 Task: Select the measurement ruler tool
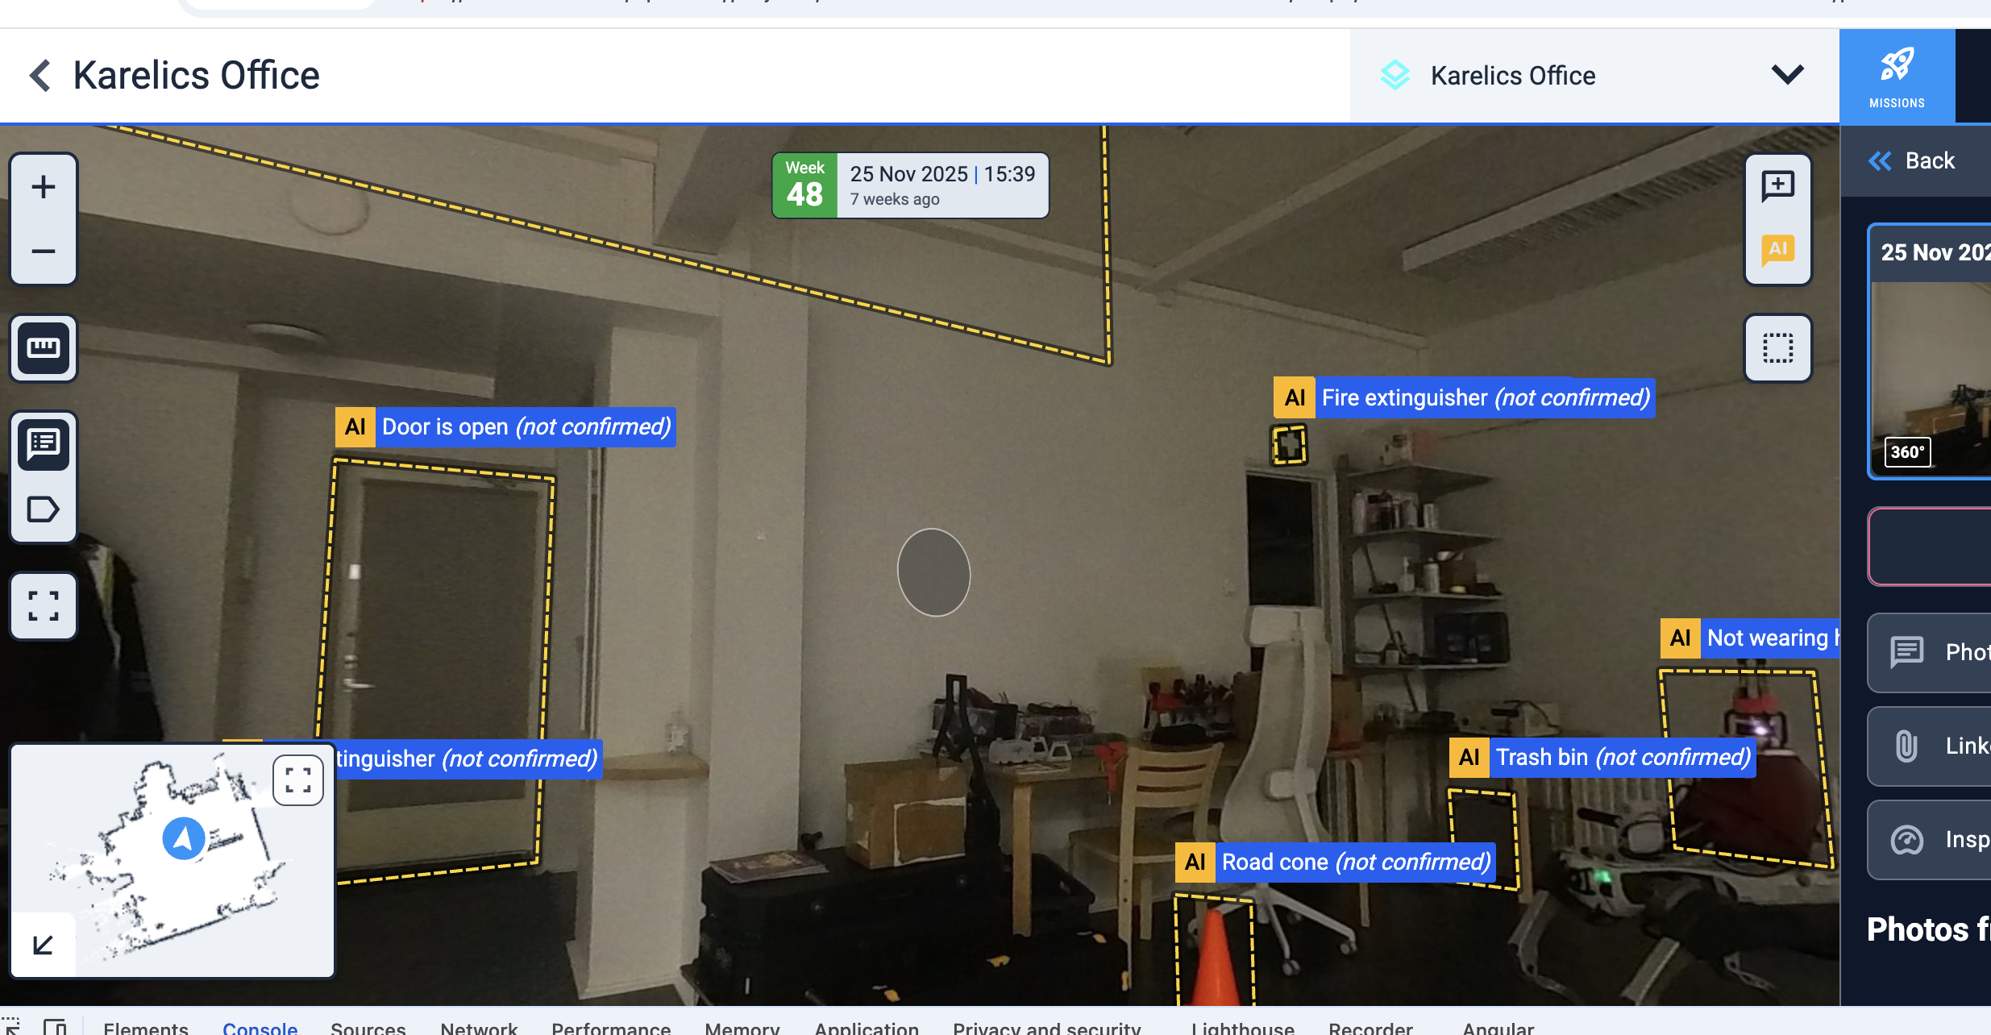click(44, 348)
